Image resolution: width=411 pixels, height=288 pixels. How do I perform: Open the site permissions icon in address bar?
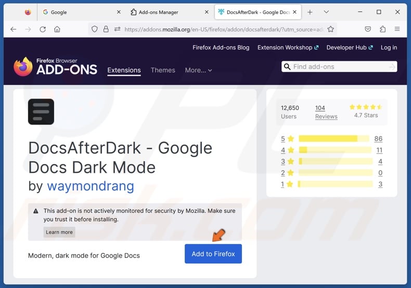coord(117,29)
